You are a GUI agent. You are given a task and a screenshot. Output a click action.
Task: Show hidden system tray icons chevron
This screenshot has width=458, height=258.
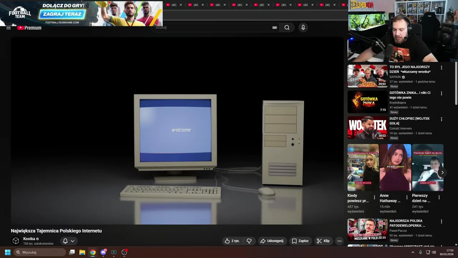click(413, 252)
